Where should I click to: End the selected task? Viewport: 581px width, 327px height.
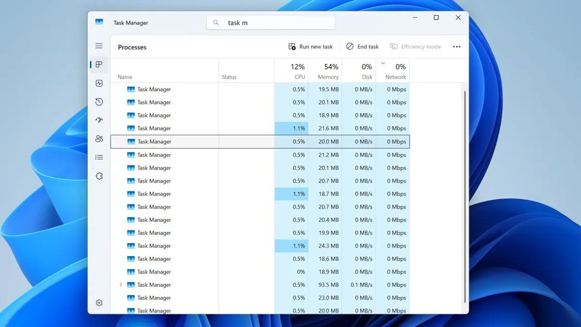(x=362, y=46)
